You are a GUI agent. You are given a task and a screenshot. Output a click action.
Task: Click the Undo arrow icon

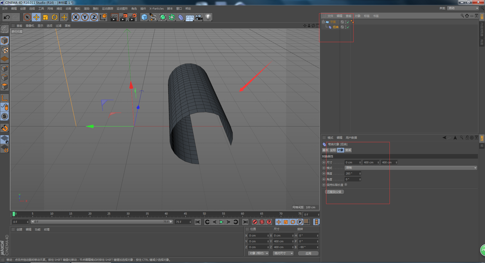[7, 17]
